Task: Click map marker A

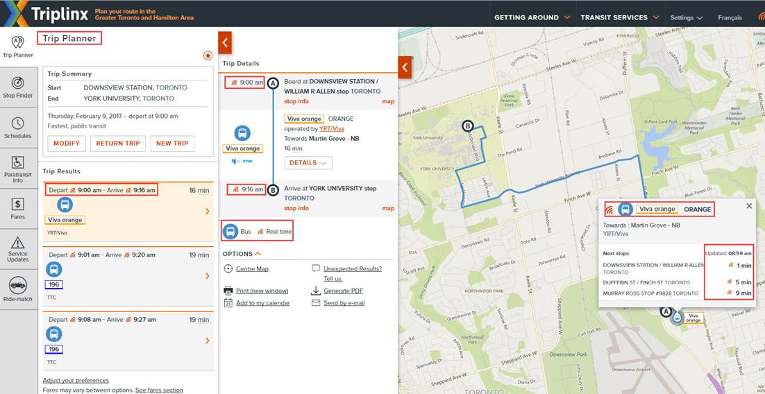Action: point(665,311)
